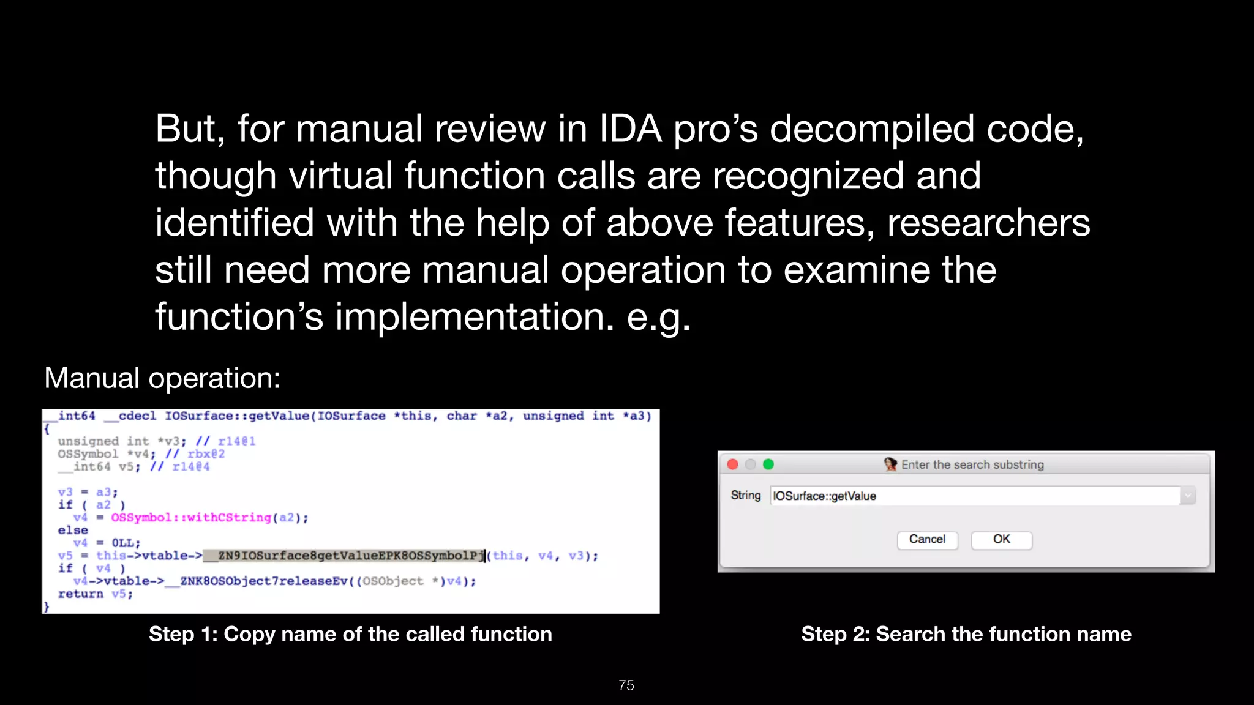Click the 'Enter the search substring' title
Screen dimensions: 1254x705
click(x=972, y=464)
